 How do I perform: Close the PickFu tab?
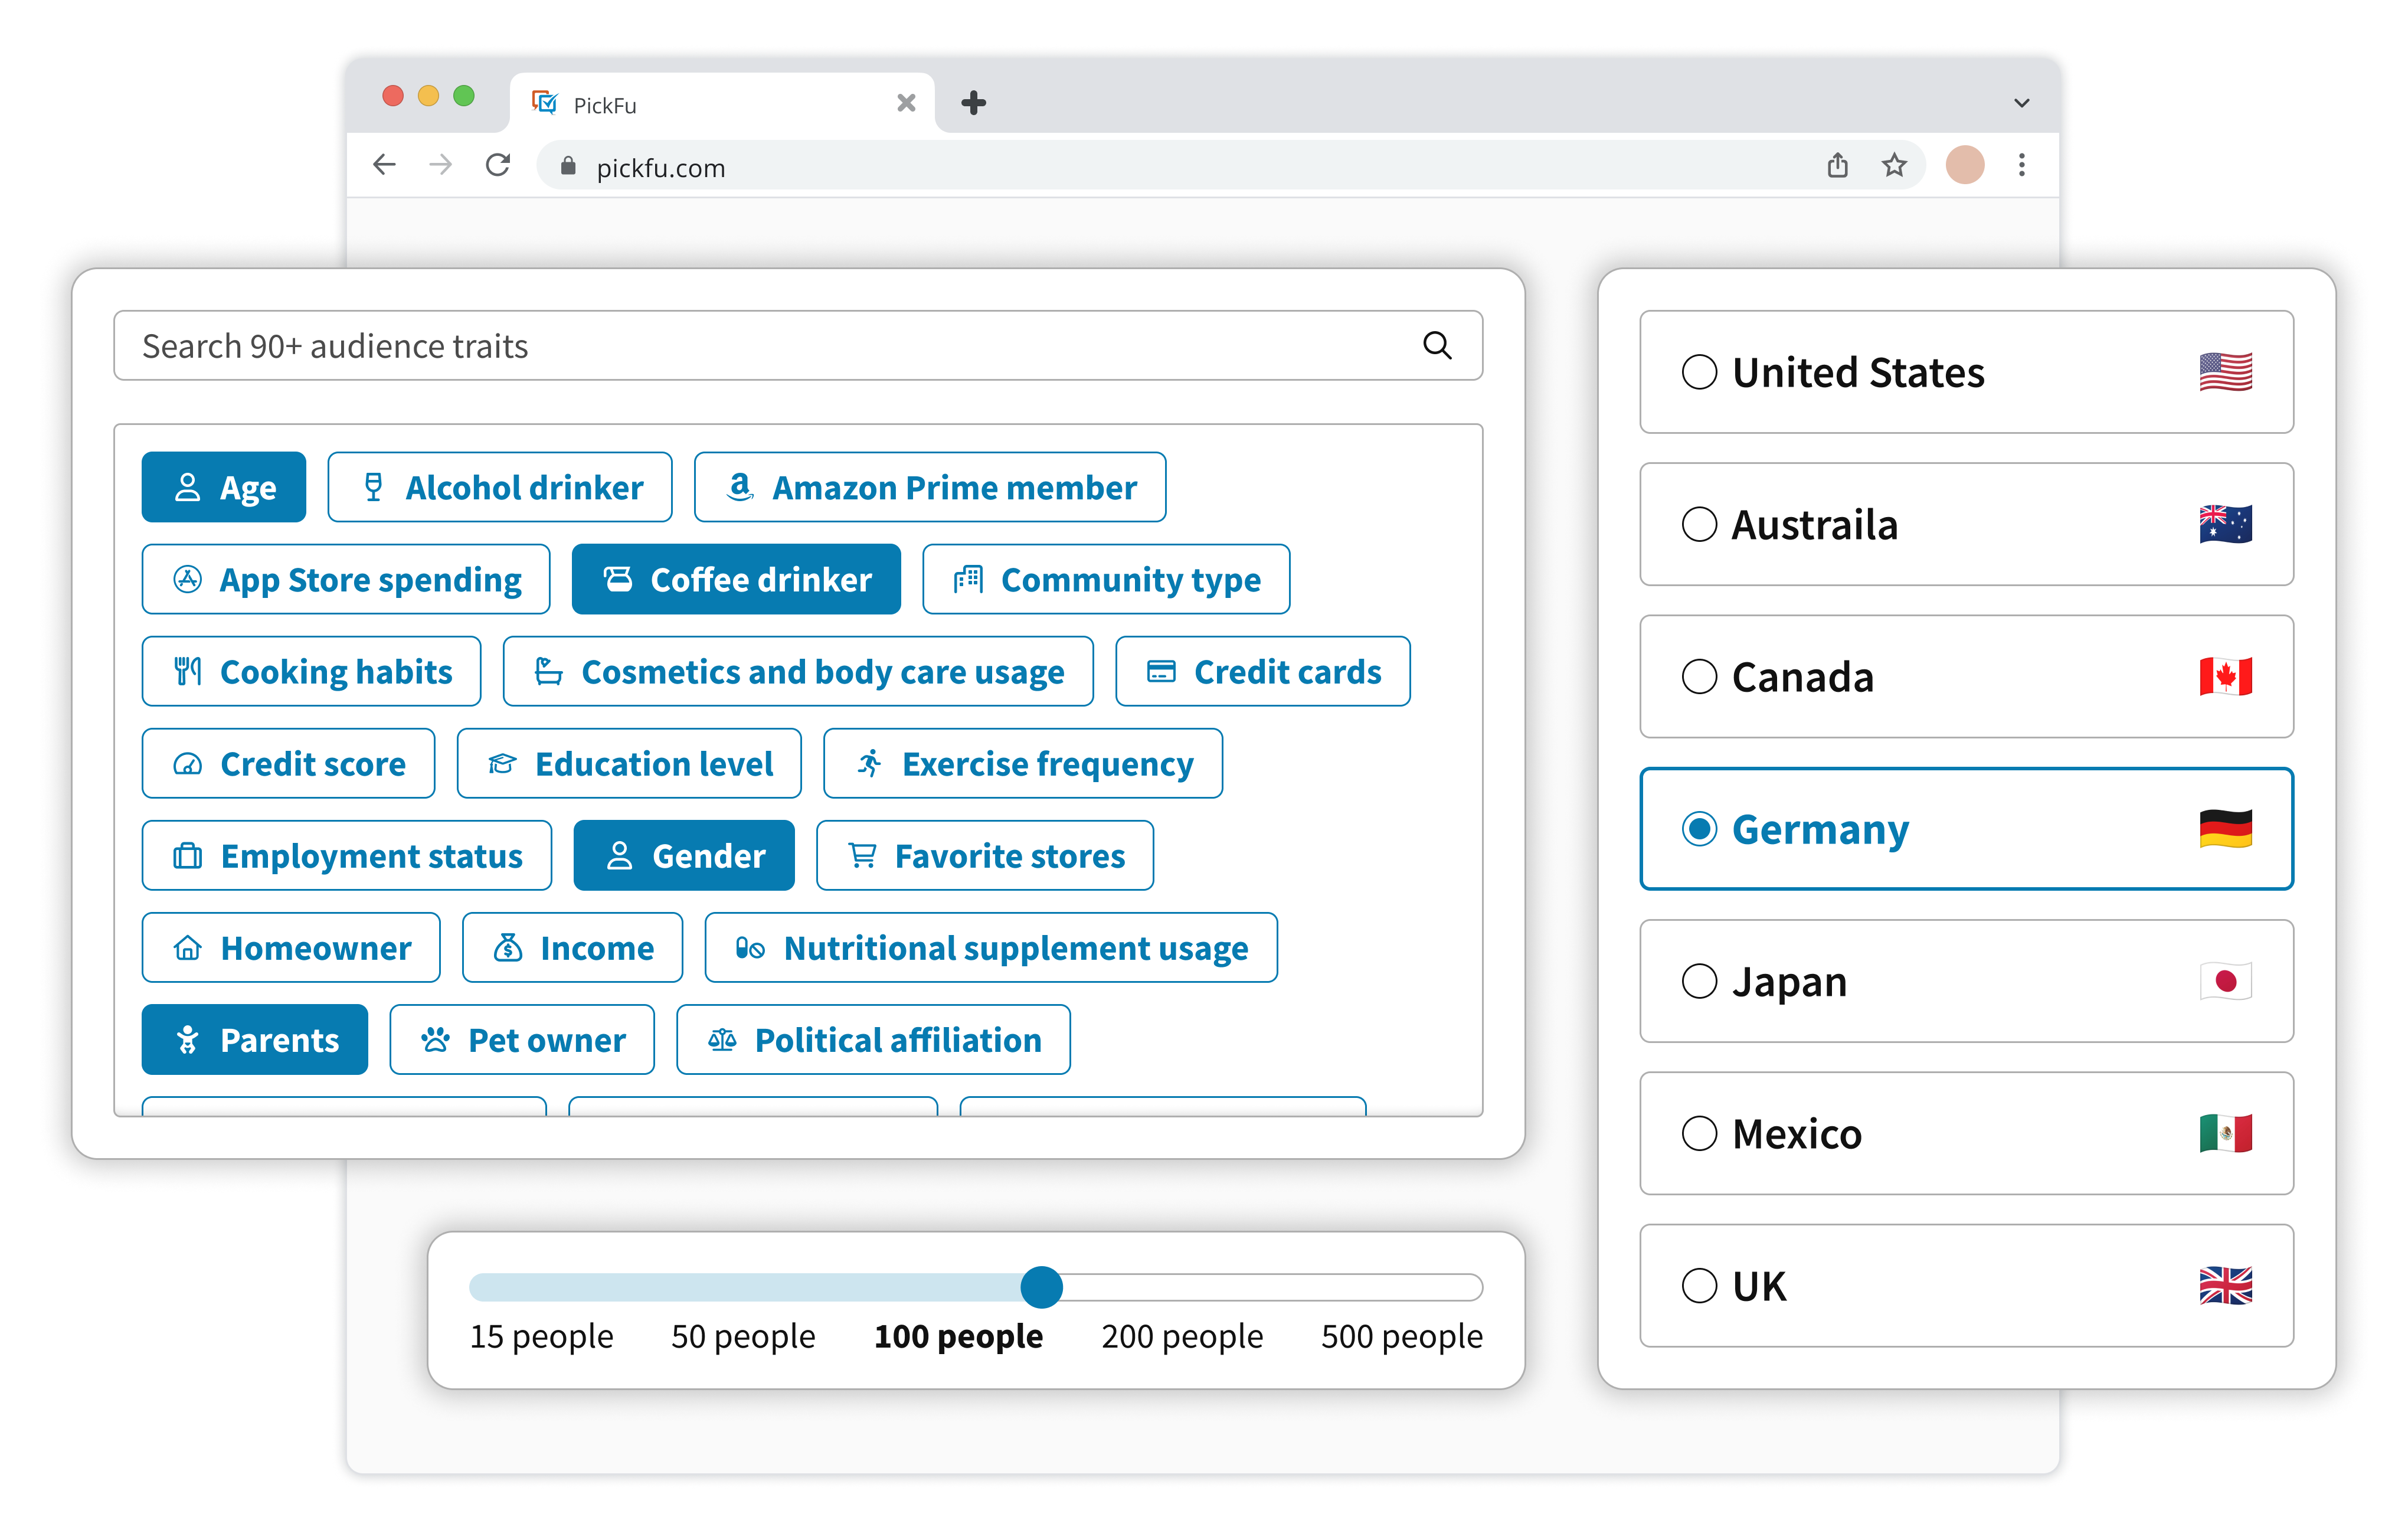click(906, 103)
